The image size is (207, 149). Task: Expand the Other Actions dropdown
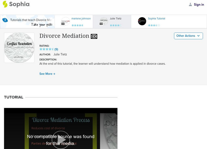pyautogui.click(x=188, y=36)
